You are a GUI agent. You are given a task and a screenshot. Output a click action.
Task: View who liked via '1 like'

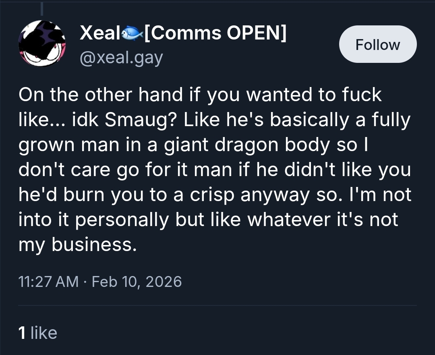(38, 332)
